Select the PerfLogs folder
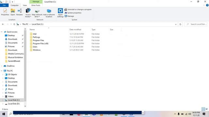Image resolution: width=209 pixels, height=117 pixels. tap(36, 37)
